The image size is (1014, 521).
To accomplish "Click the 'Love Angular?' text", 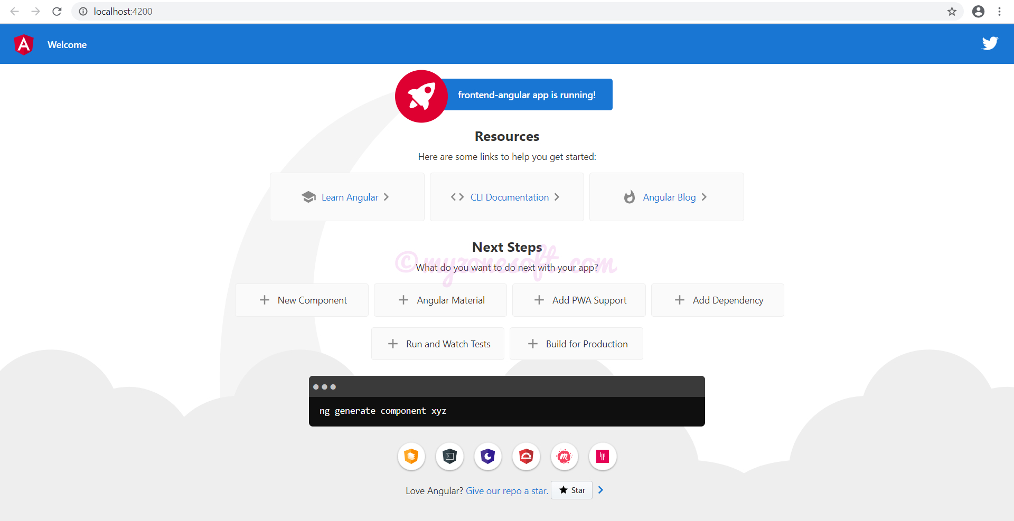I will coord(434,491).
